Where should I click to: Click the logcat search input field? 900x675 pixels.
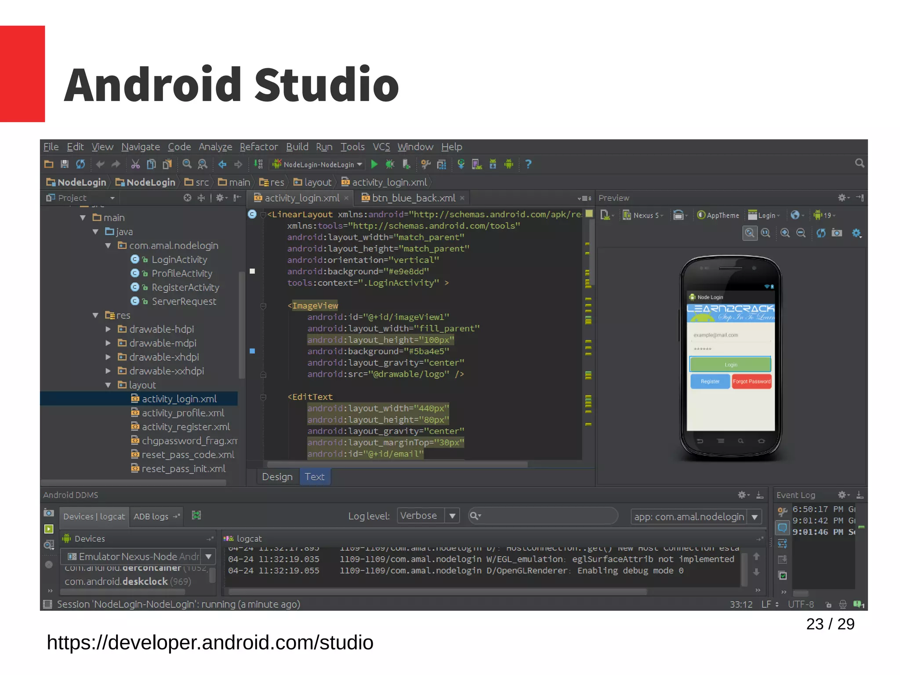[543, 515]
